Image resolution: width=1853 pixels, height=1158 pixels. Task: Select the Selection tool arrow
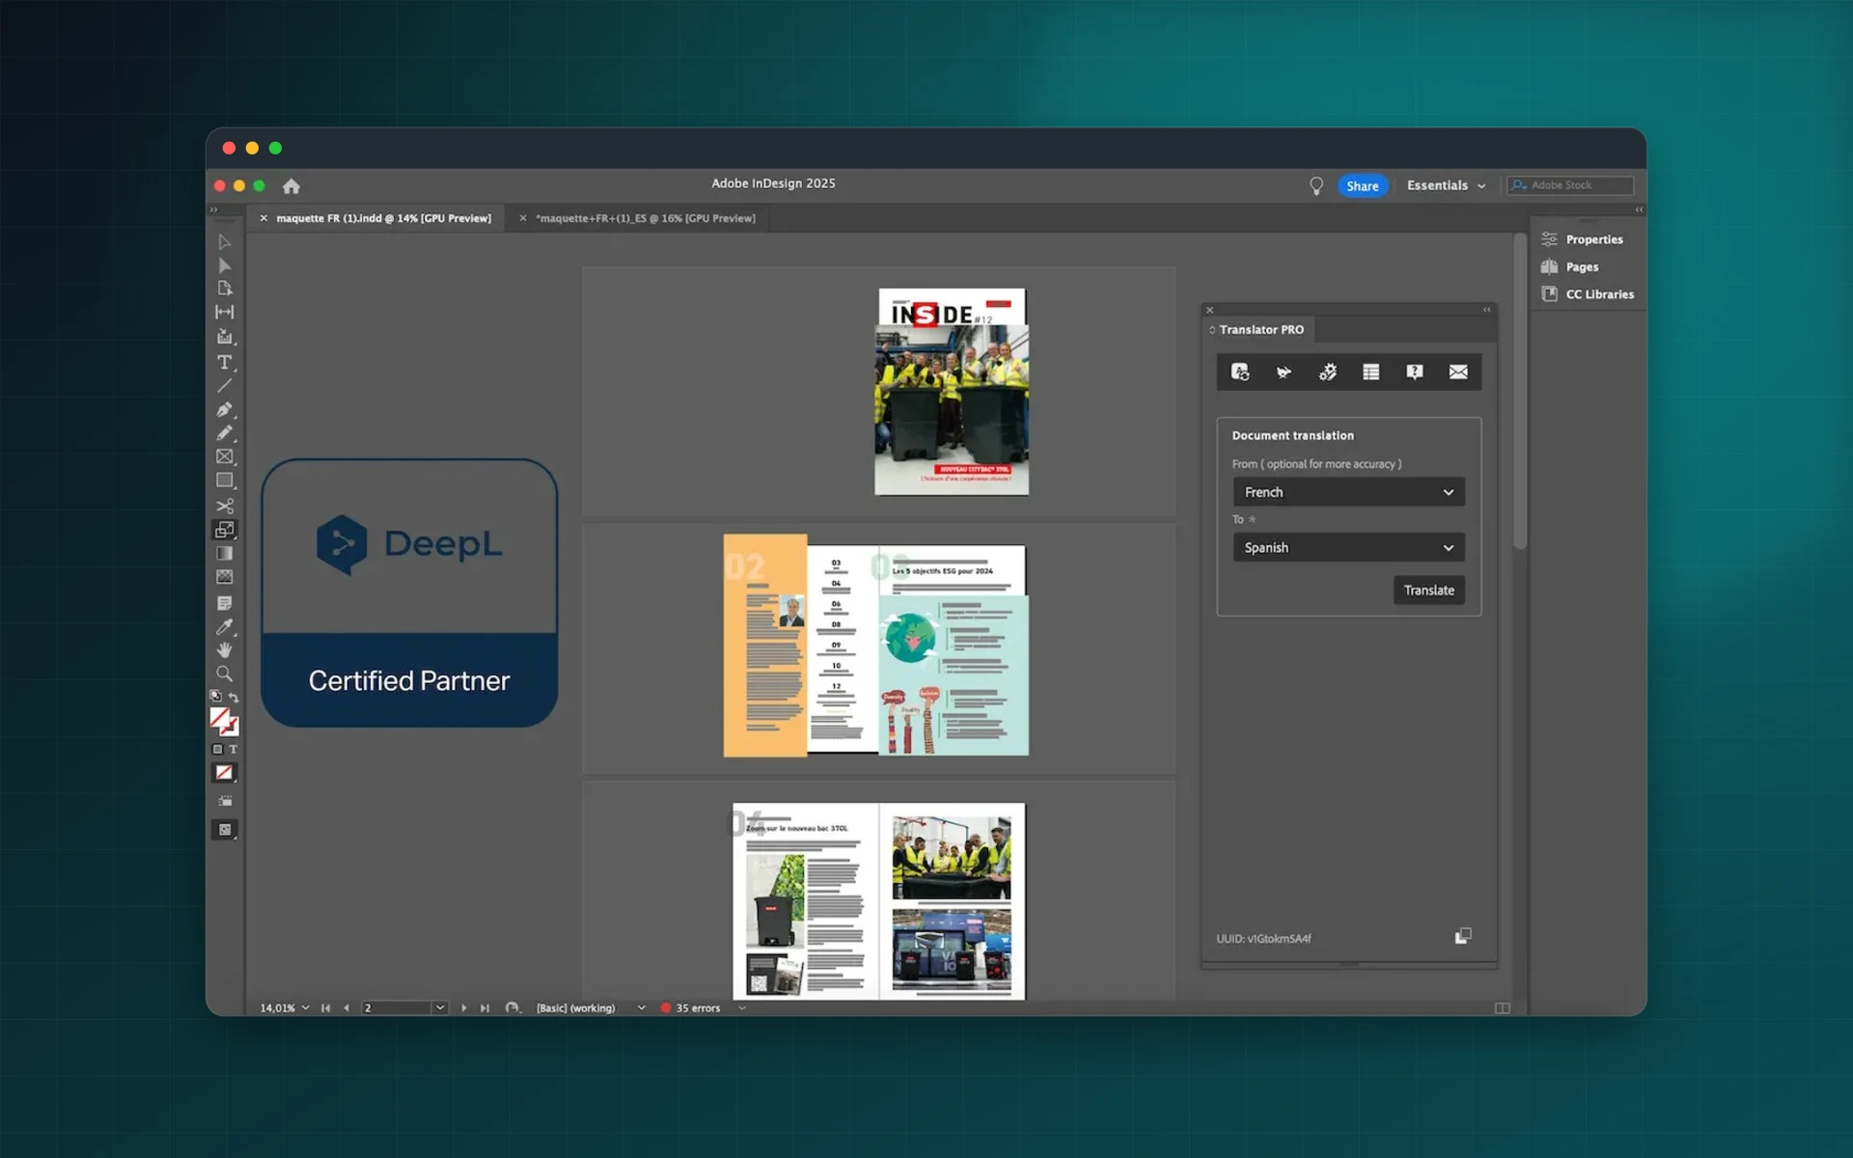click(224, 241)
